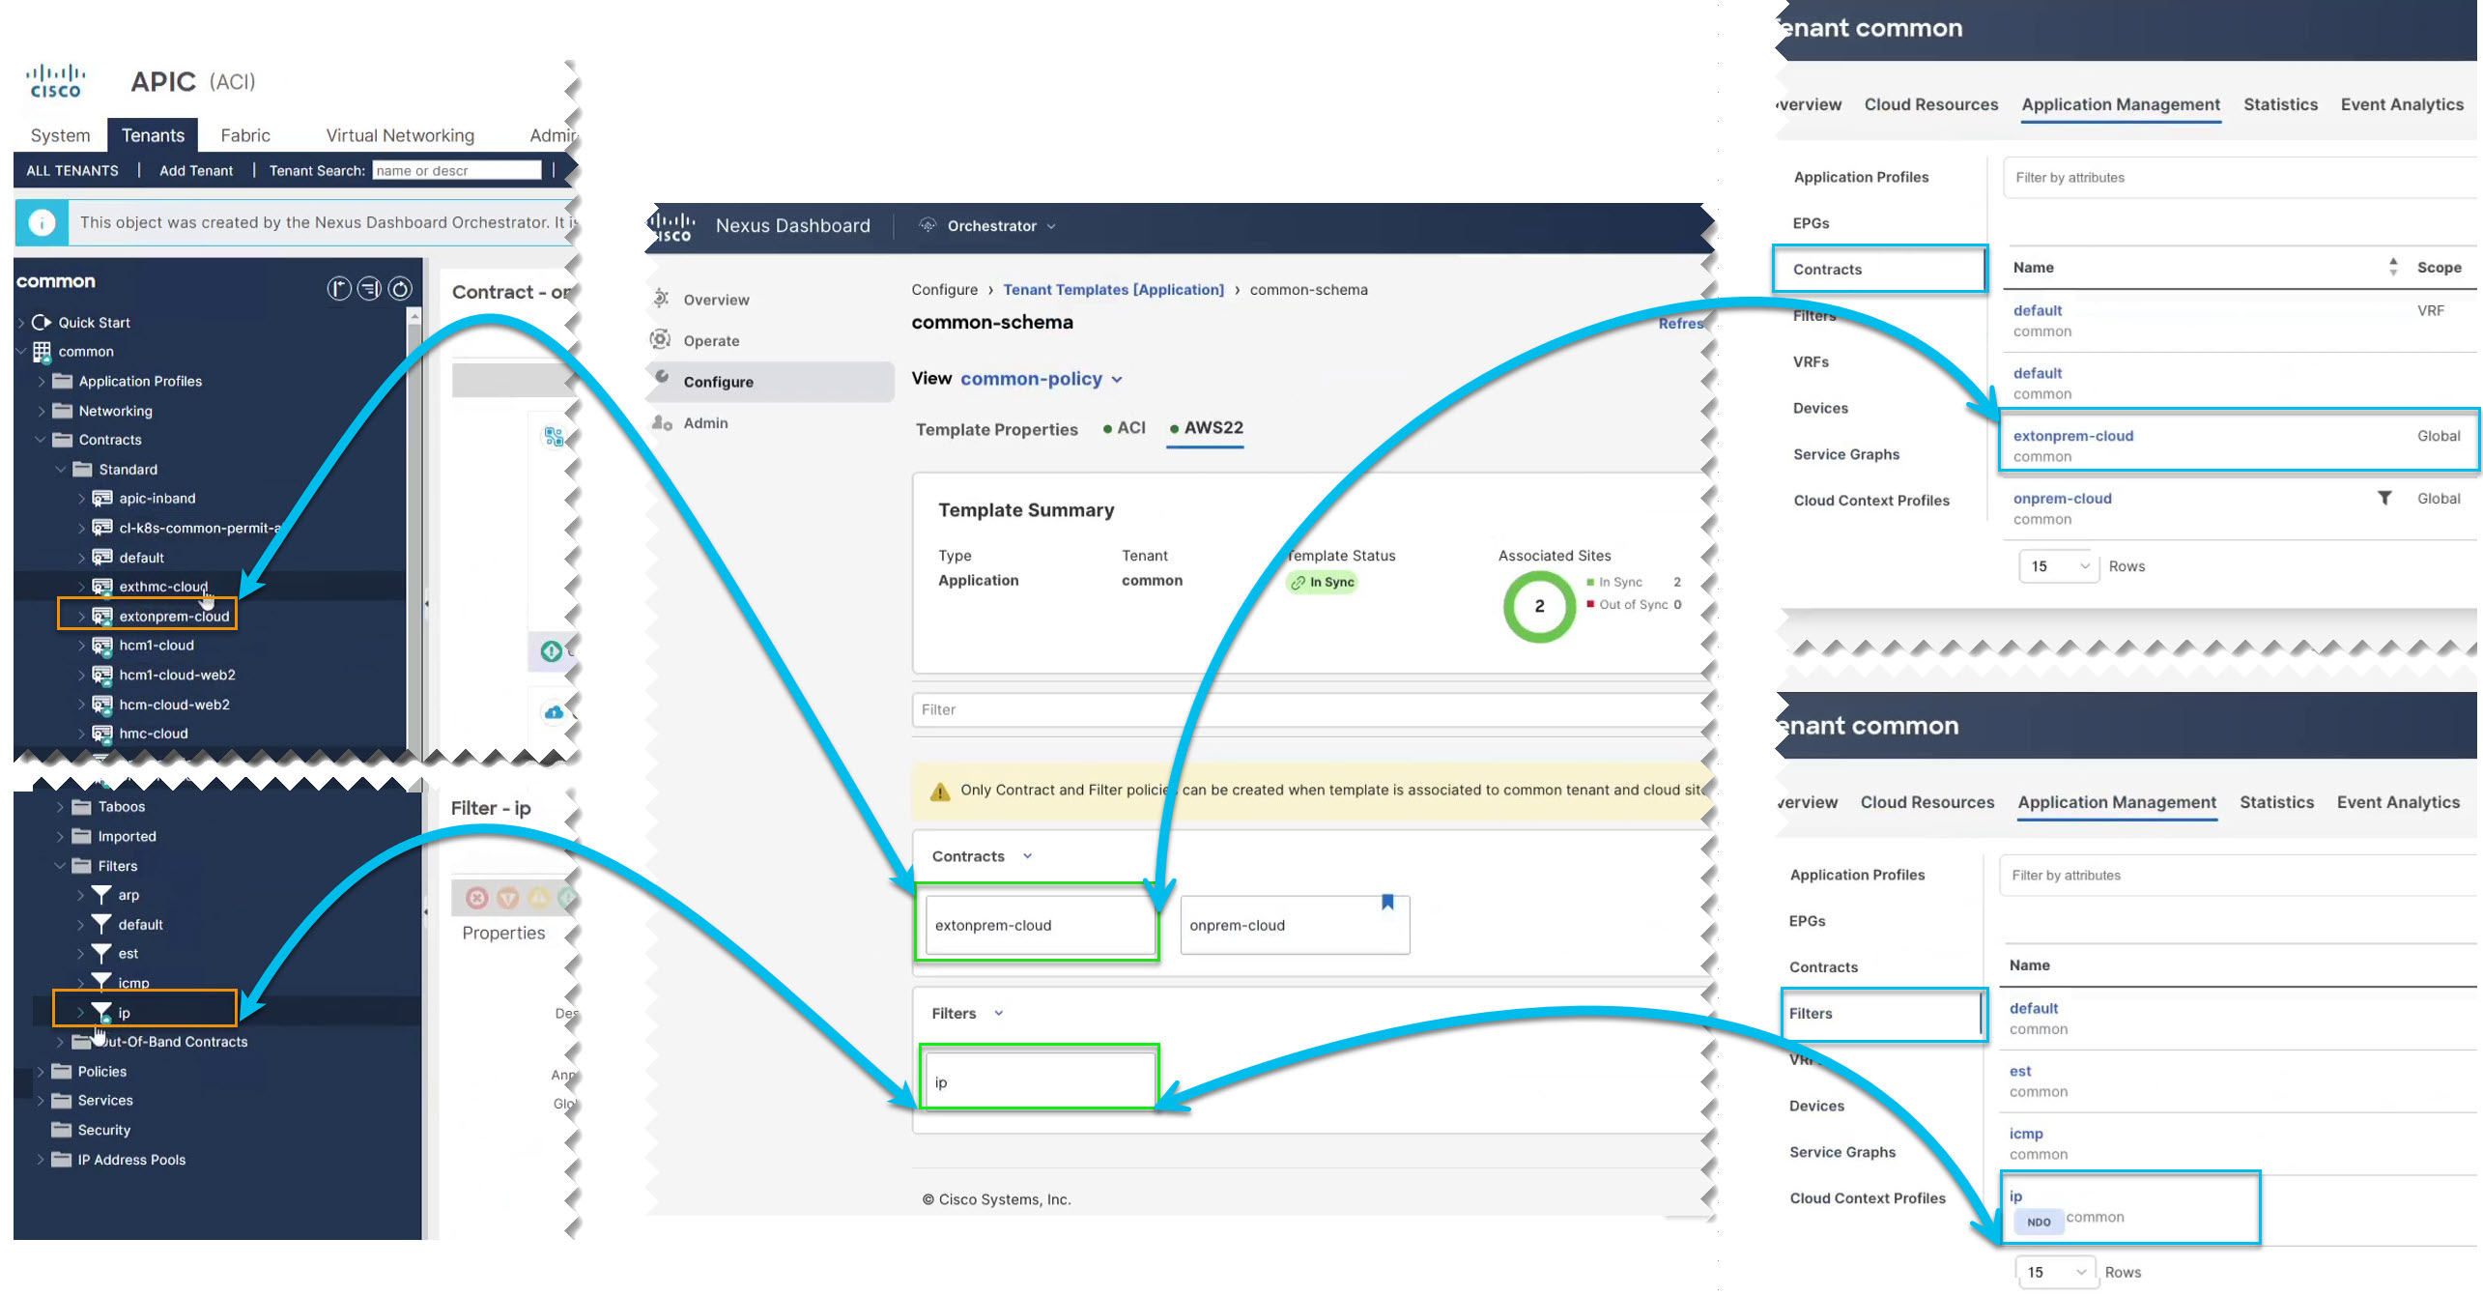Click the est filter funnel icon
Viewport: 2483px width, 1296px height.
tap(100, 953)
